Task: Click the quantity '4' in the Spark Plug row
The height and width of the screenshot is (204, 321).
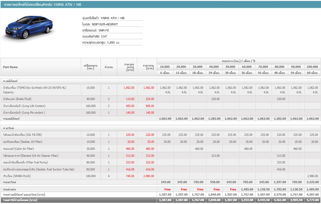Action: click(x=109, y=176)
